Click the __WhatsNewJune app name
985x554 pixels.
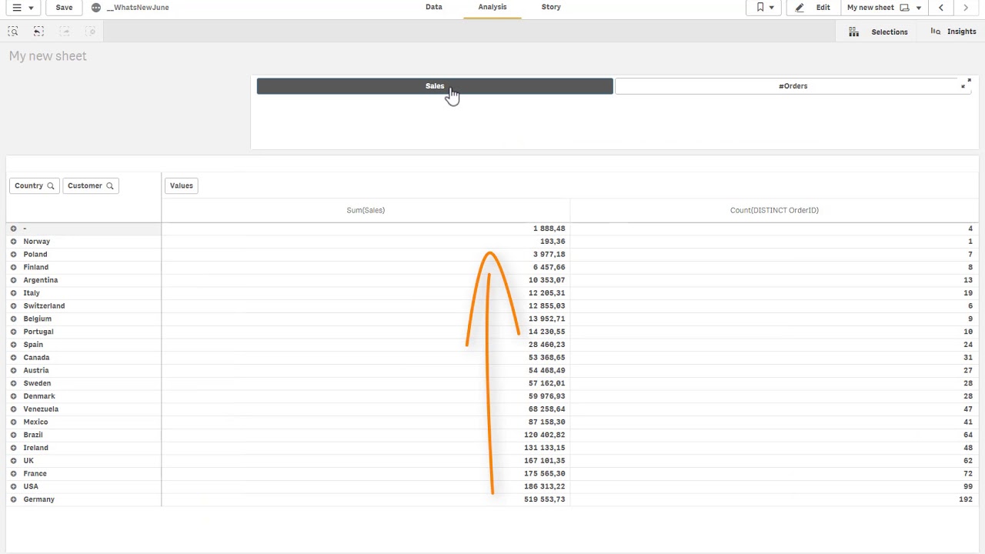click(x=138, y=8)
